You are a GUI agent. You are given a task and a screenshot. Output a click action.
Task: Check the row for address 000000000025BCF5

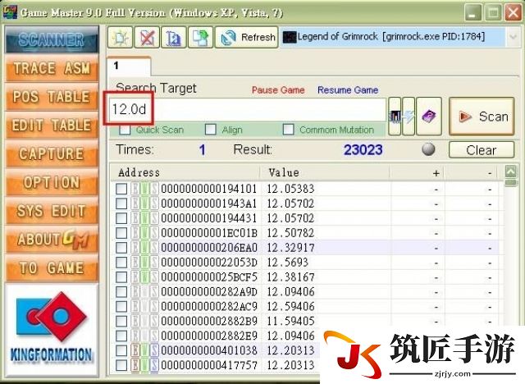[x=121, y=277]
